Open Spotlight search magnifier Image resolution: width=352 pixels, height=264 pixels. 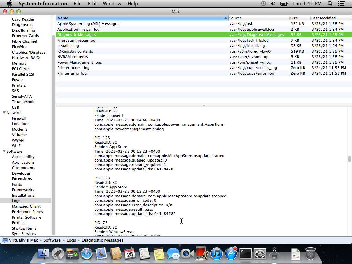[x=330, y=3]
